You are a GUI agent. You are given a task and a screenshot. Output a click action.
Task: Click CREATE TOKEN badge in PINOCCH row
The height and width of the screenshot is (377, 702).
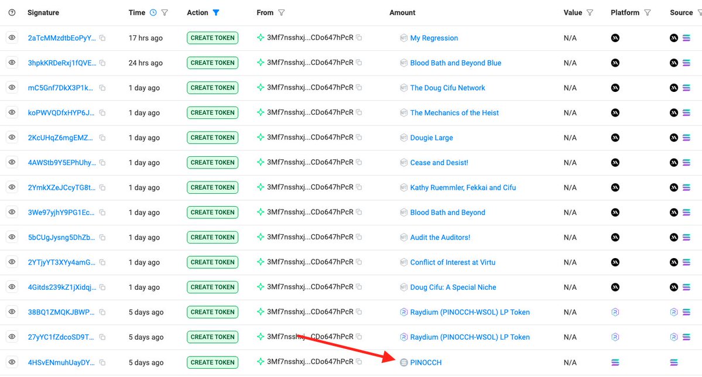[212, 362]
